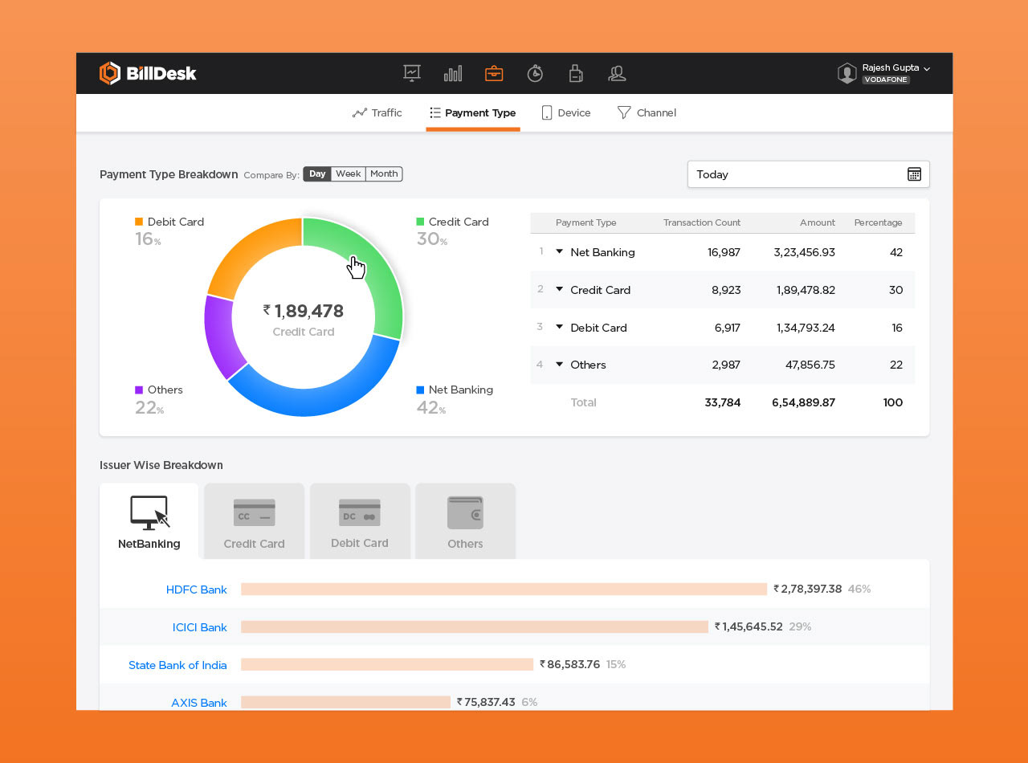
Task: Open the presentation board icon in top nav
Action: [412, 73]
